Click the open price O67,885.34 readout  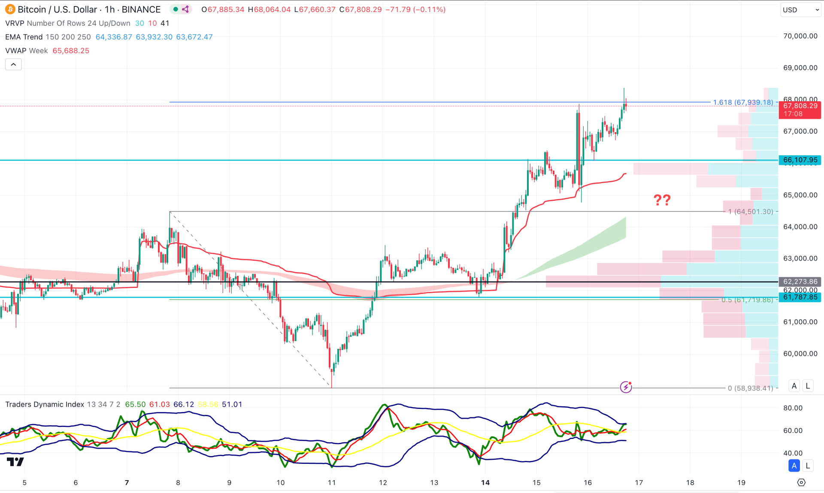(x=223, y=9)
